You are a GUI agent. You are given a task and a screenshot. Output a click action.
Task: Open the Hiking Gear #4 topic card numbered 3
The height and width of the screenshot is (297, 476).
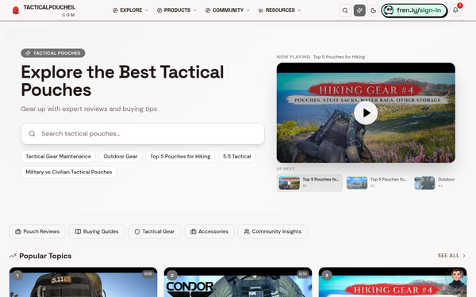393,282
